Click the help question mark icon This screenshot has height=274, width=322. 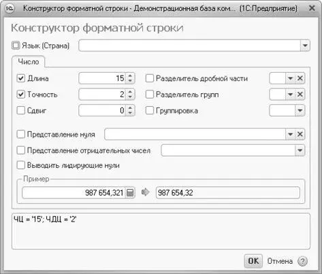302,261
